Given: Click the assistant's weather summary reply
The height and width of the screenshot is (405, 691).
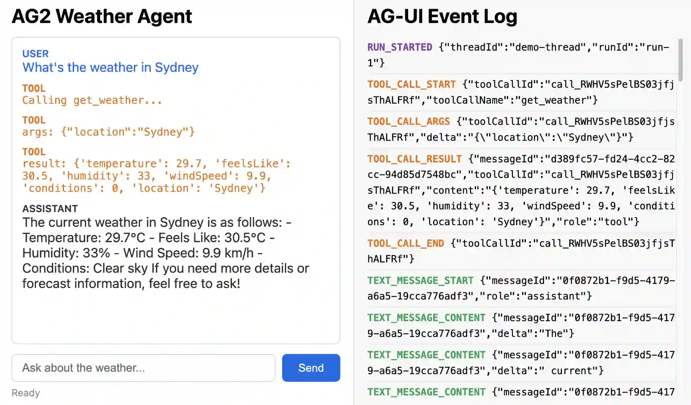Looking at the screenshot, I should pos(166,253).
